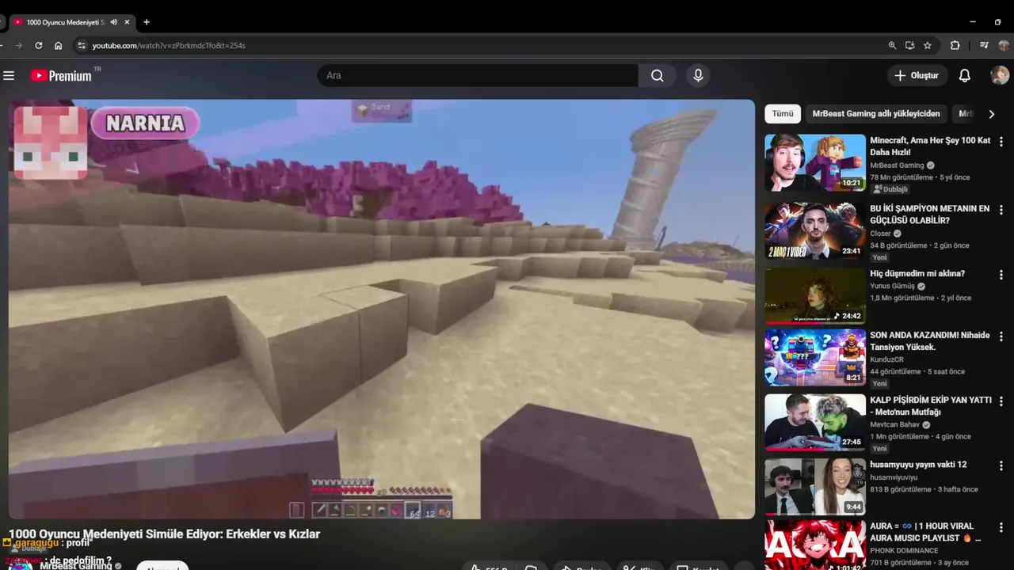Mute the tab audio speaker icon
1014x570 pixels.
tap(114, 22)
